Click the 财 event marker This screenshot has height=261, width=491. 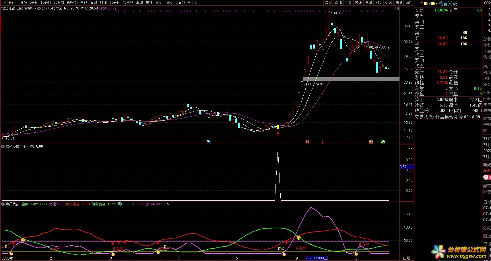coord(209,142)
